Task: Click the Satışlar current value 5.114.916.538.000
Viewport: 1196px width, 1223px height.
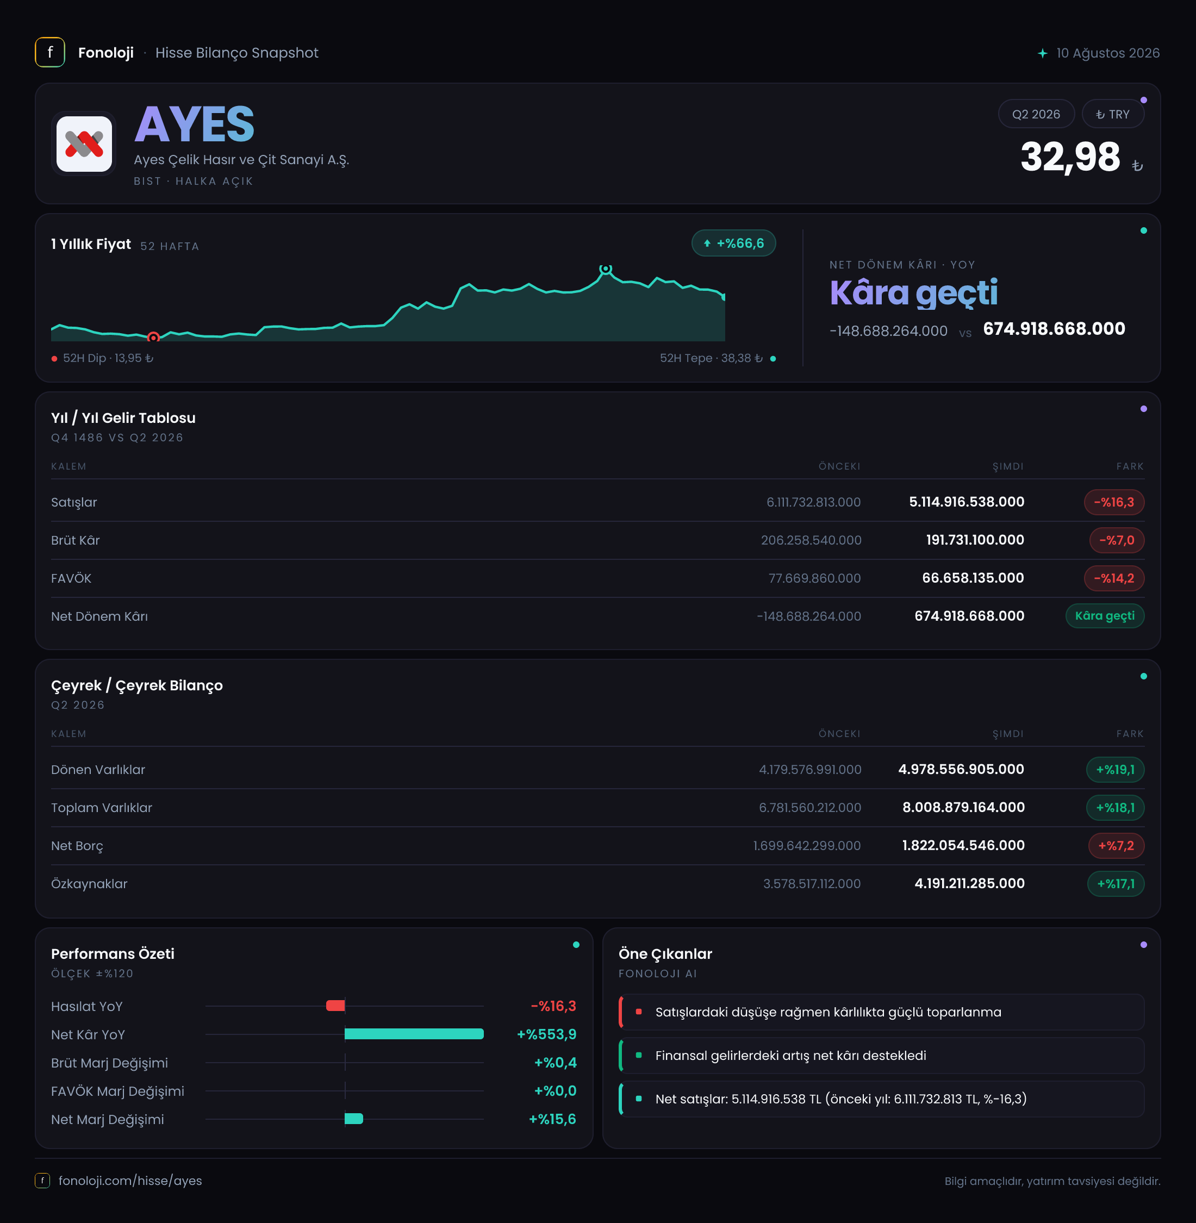Action: [967, 502]
